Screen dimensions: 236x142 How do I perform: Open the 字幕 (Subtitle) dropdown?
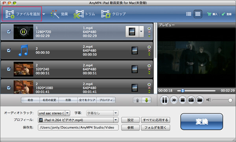[102, 113]
